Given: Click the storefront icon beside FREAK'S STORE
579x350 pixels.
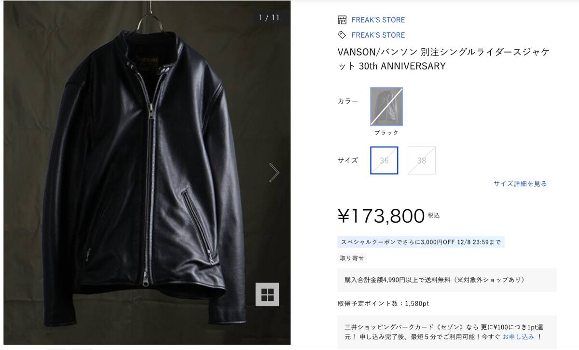Looking at the screenshot, I should [342, 20].
